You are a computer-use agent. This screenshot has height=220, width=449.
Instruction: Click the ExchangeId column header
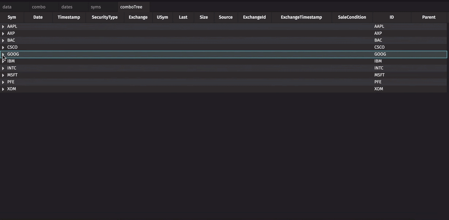pos(254,17)
